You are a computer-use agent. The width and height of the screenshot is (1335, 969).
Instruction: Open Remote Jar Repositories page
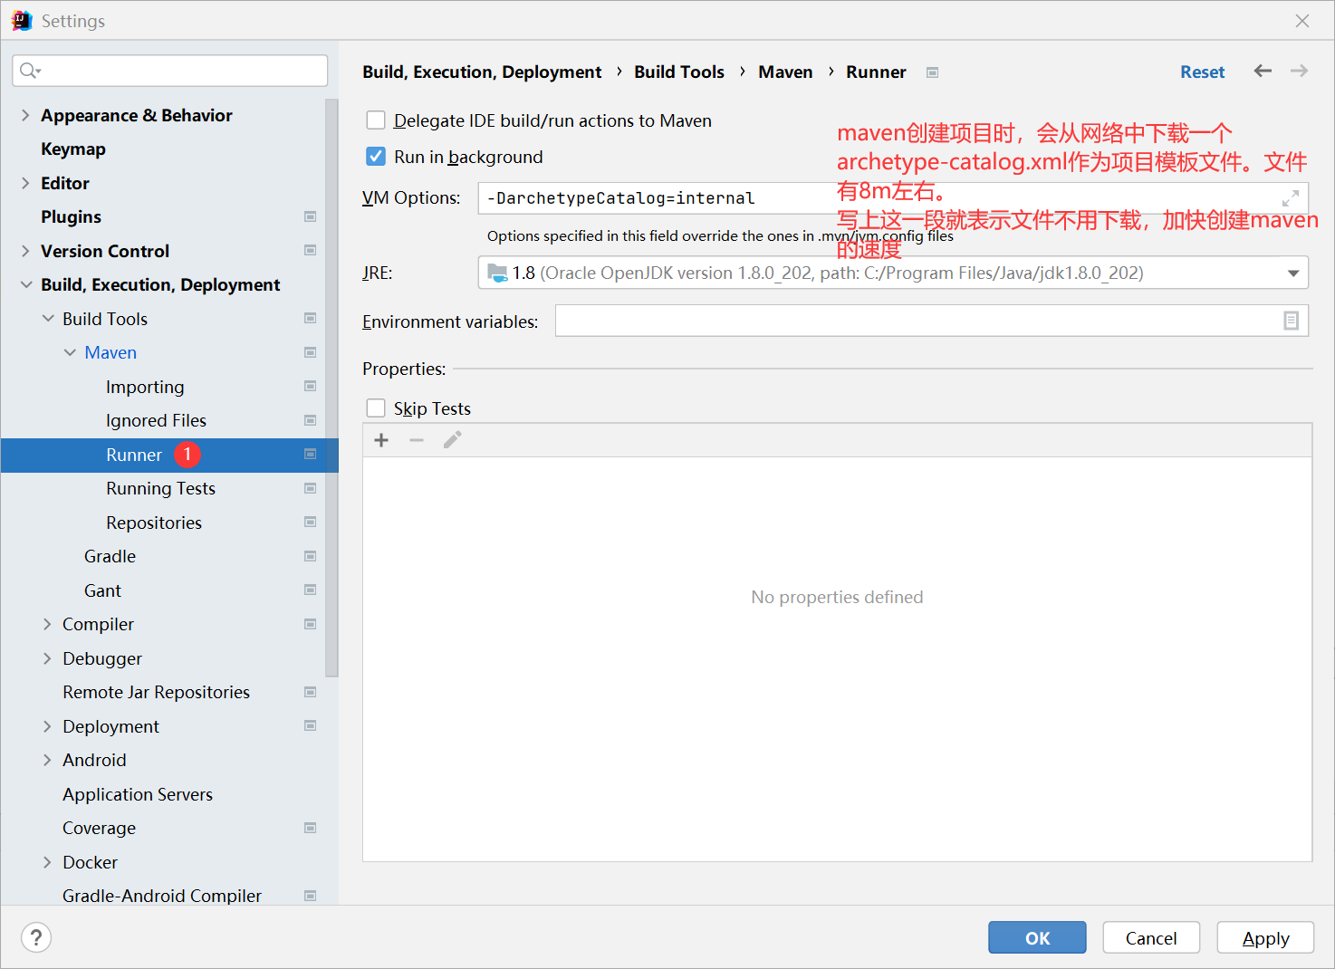click(156, 692)
